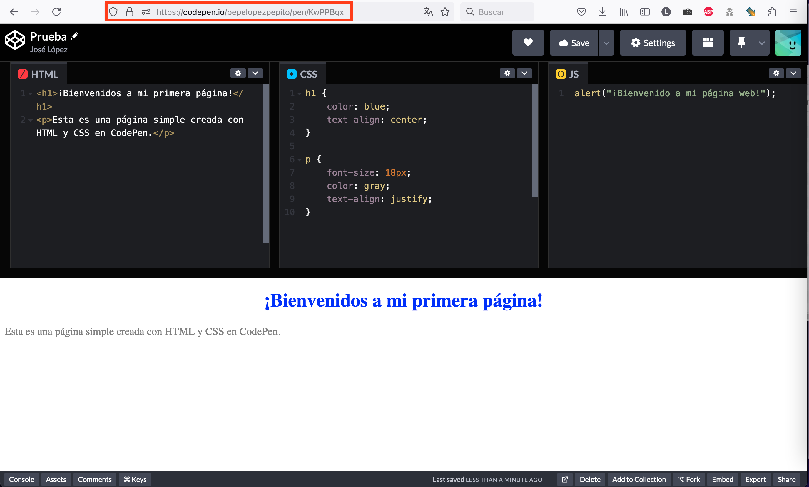Open the JS editor settings gear
This screenshot has height=487, width=809.
coord(776,73)
